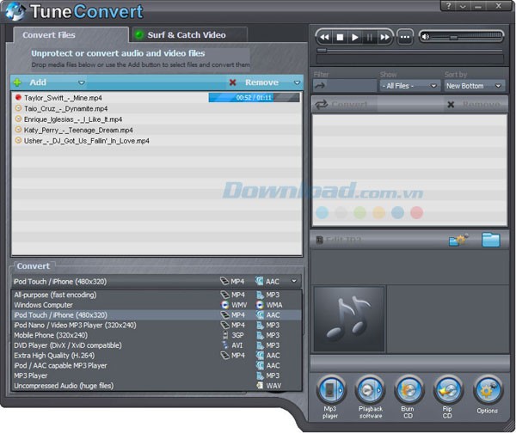
Task: Click the green plus Add icon
Action: pyautogui.click(x=17, y=82)
